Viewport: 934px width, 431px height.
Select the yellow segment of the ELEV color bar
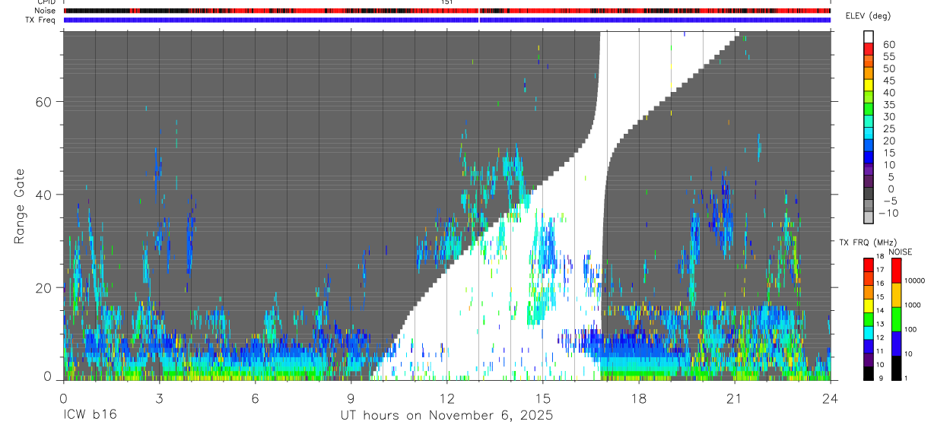[869, 85]
